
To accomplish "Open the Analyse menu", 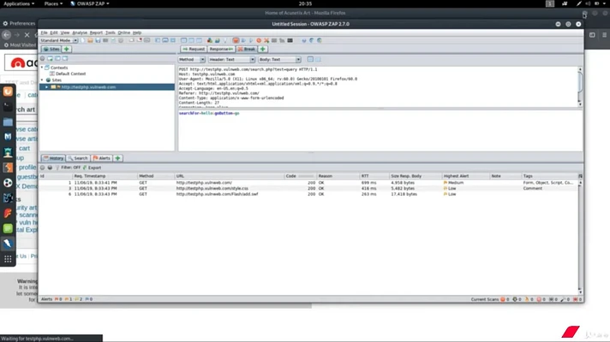I will 80,32.
